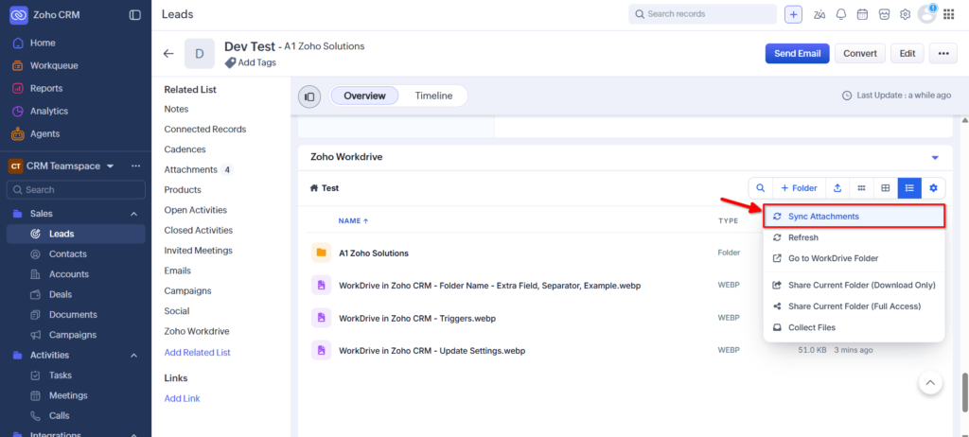Image resolution: width=969 pixels, height=437 pixels.
Task: Collapse sidebar using the panel toggle icon
Action: point(134,15)
